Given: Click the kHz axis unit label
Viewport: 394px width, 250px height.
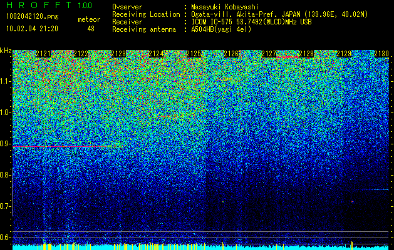Looking at the screenshot, I should (x=6, y=51).
